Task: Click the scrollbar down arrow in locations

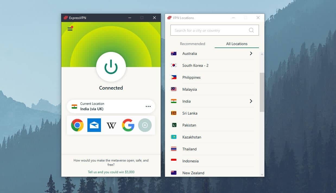Action: pyautogui.click(x=262, y=175)
